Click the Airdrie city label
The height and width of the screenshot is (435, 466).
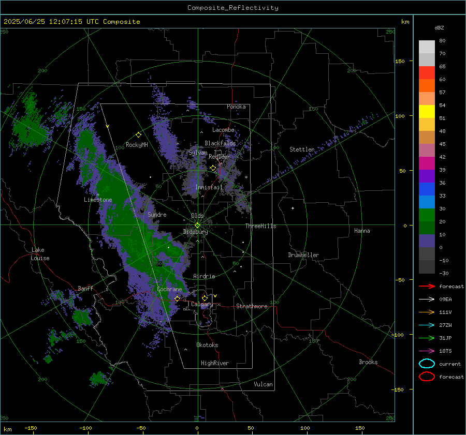click(x=204, y=276)
